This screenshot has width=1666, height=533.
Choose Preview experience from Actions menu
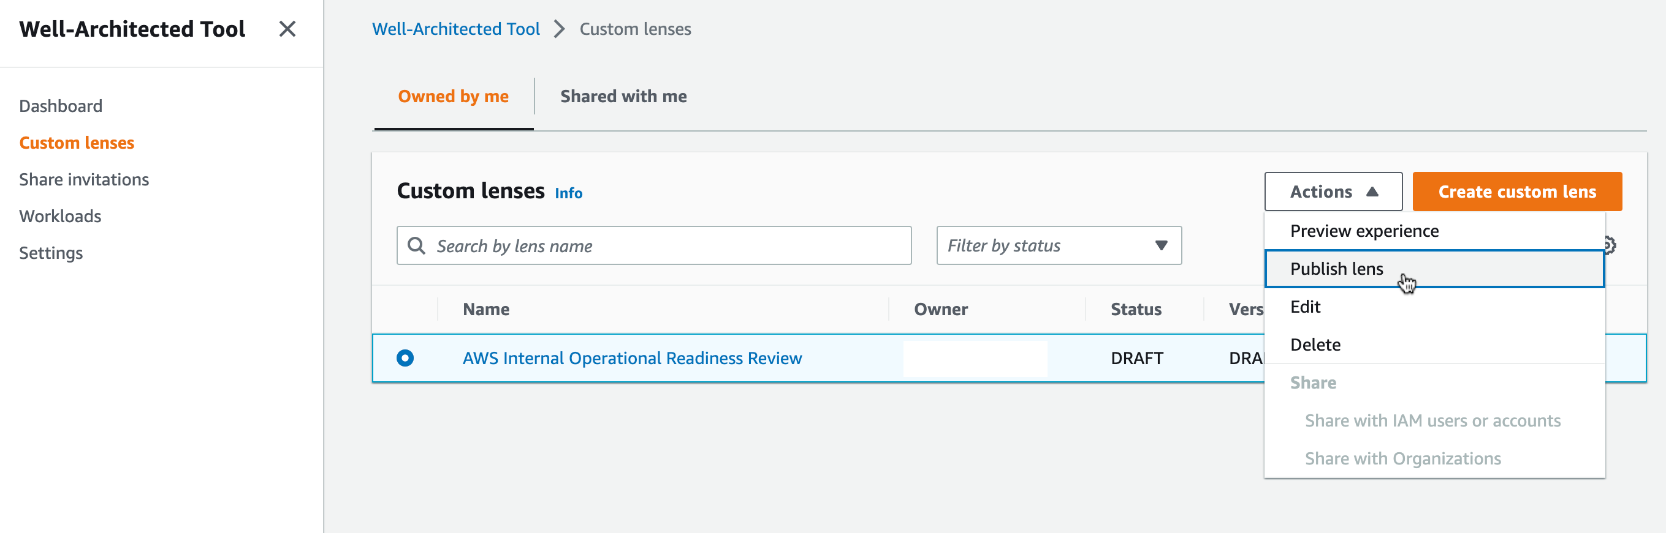click(1364, 231)
